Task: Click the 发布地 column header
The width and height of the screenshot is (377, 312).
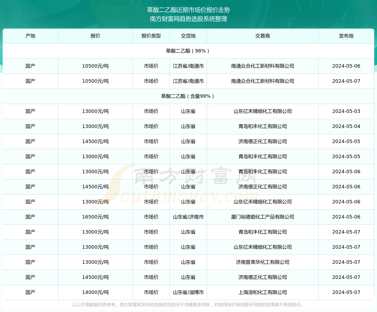Action: tap(346, 36)
